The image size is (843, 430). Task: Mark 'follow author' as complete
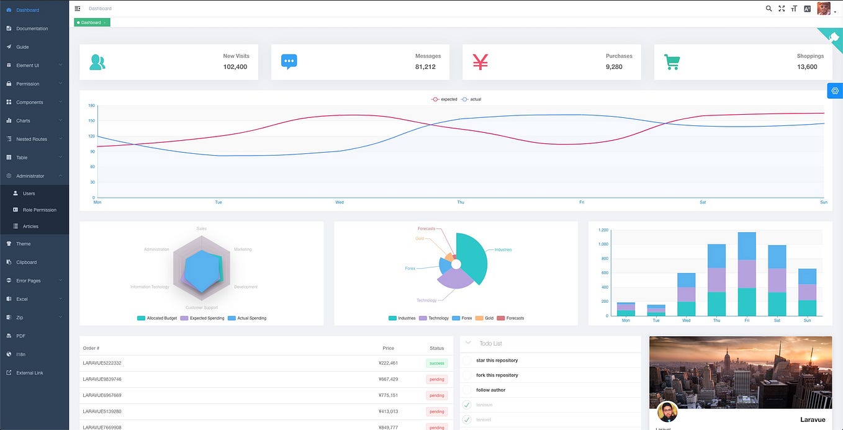pyautogui.click(x=467, y=390)
